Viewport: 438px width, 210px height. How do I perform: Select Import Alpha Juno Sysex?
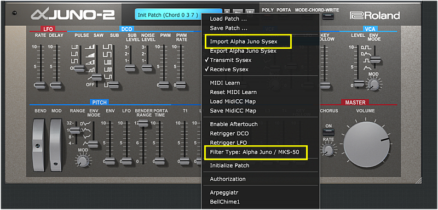pyautogui.click(x=244, y=42)
